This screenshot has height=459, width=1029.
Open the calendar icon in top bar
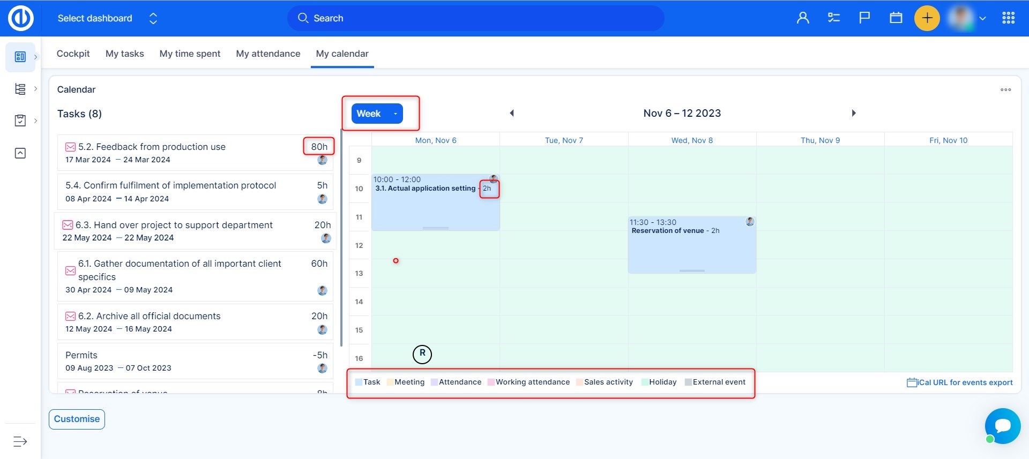click(896, 18)
